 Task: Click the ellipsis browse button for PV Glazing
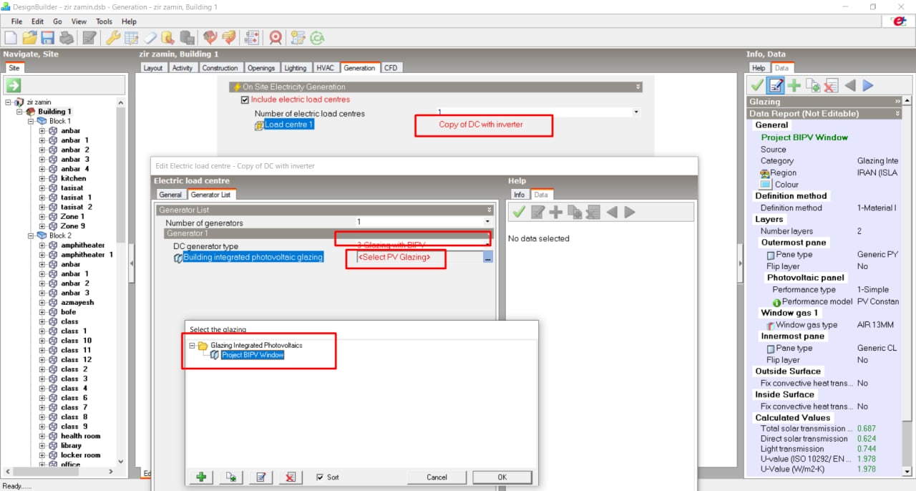pos(488,258)
